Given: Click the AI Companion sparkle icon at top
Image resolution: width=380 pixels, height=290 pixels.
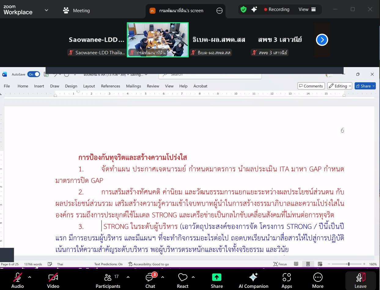Looking at the screenshot, I should pyautogui.click(x=254, y=9).
